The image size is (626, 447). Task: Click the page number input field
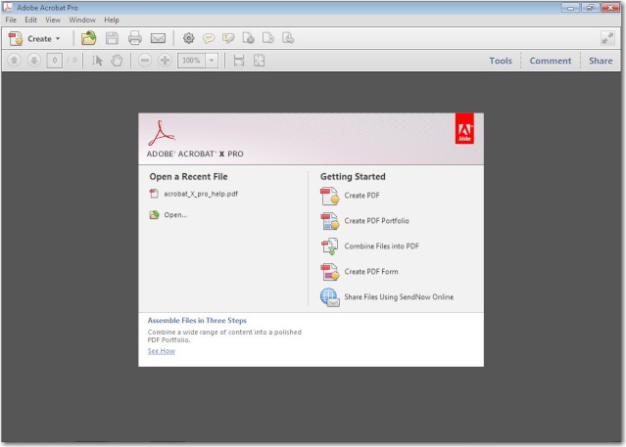tap(54, 61)
